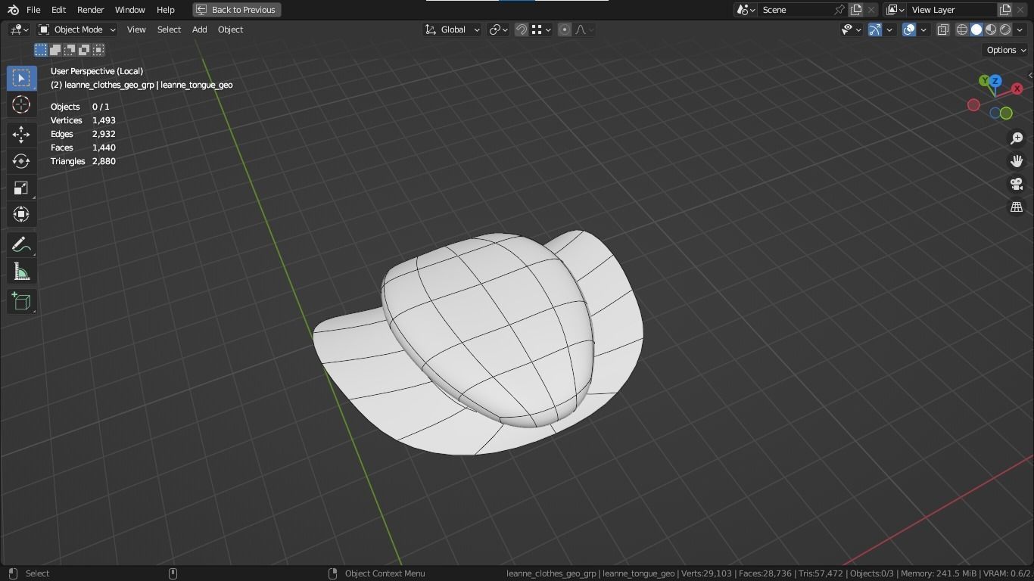Image resolution: width=1034 pixels, height=581 pixels.
Task: Click the Back to Previous button
Action: click(x=236, y=10)
